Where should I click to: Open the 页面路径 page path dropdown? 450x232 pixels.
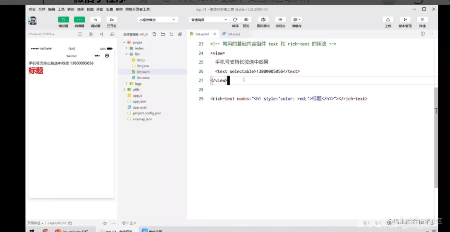pos(35,223)
